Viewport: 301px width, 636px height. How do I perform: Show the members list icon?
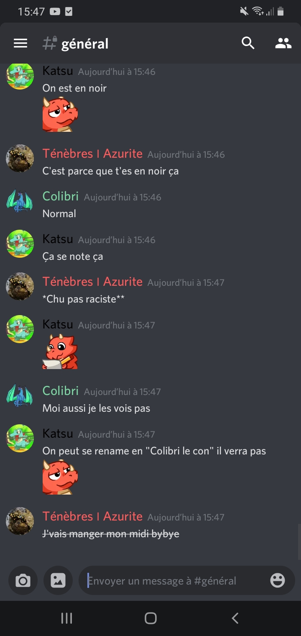283,43
